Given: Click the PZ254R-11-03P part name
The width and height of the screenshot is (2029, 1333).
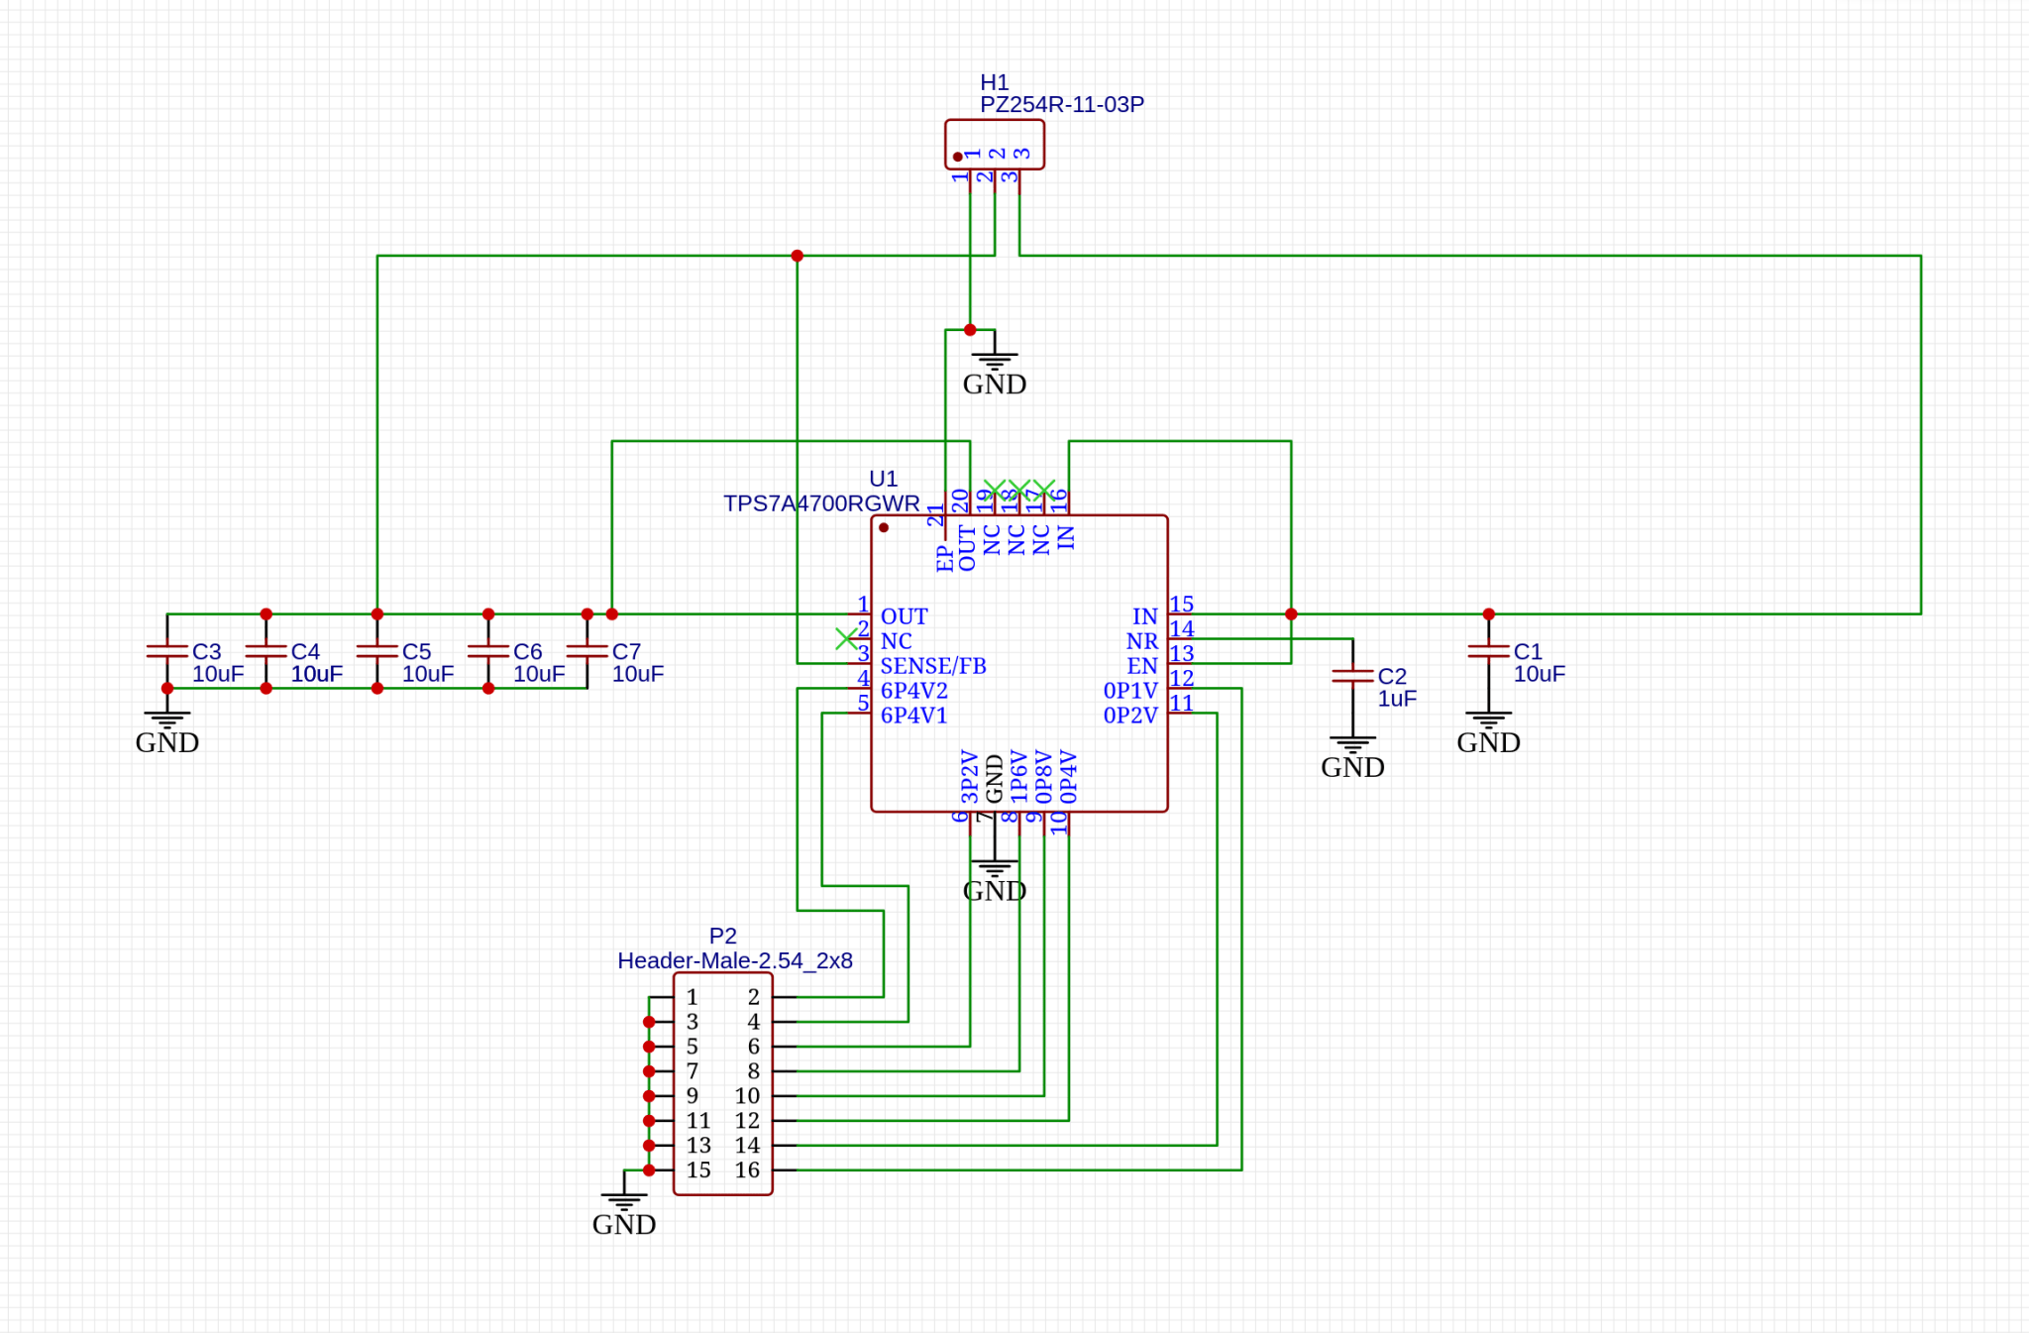Looking at the screenshot, I should [1061, 104].
